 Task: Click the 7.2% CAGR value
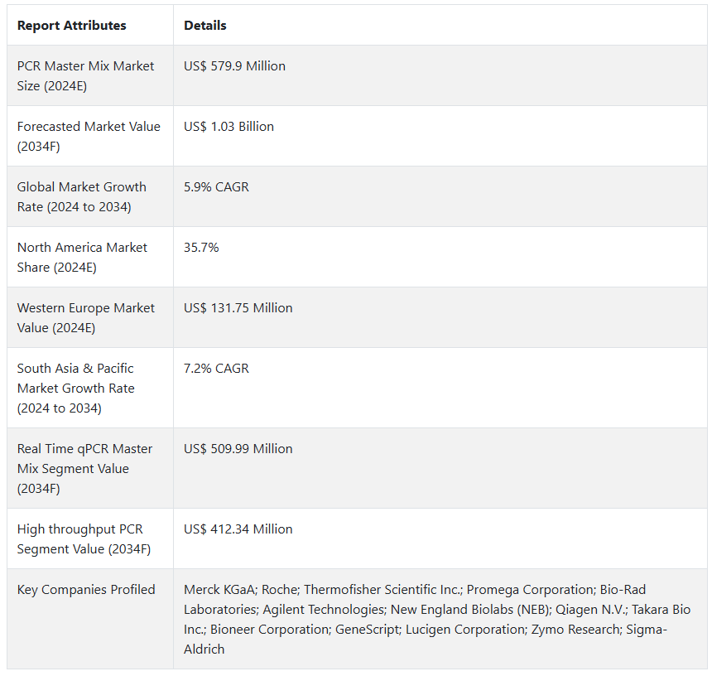point(217,369)
